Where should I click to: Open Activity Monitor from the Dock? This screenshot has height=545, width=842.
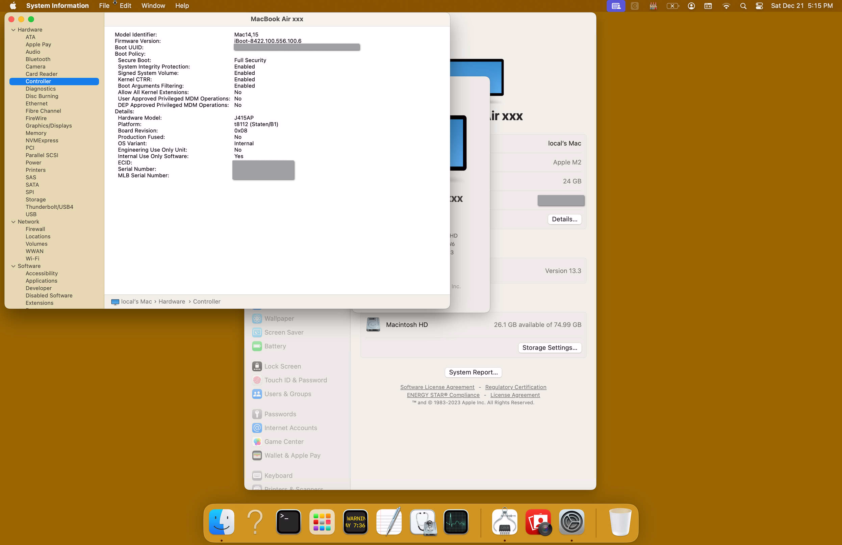(456, 522)
